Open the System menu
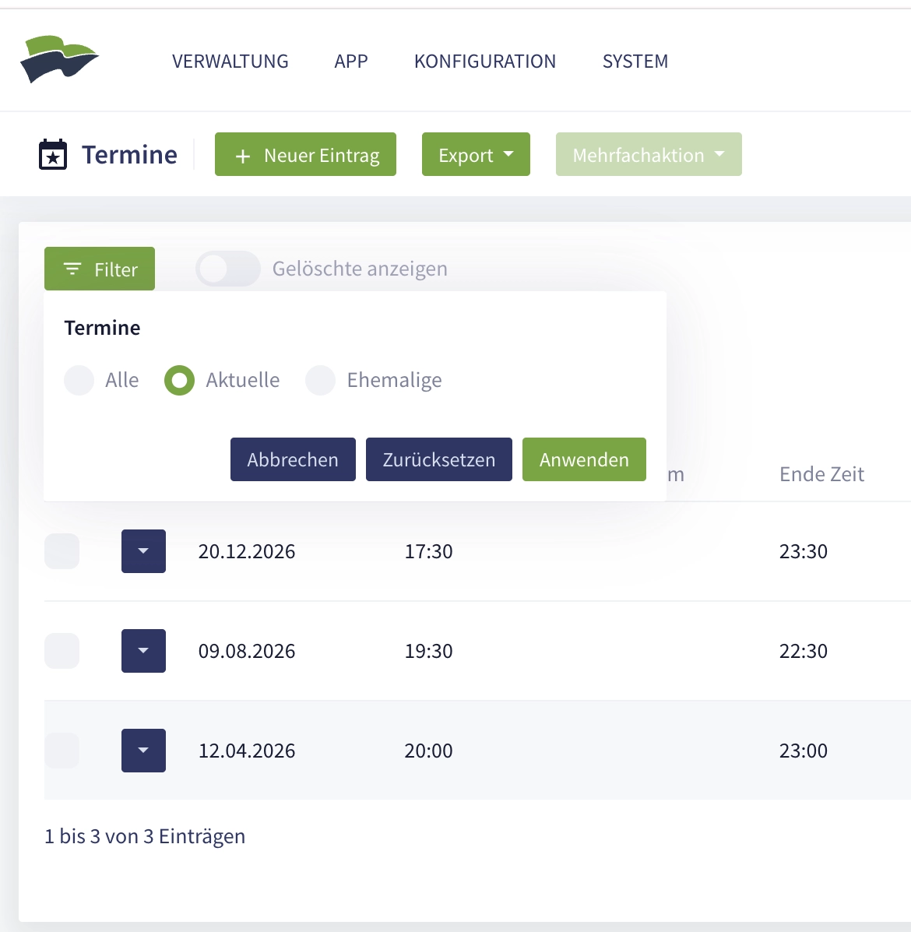Viewport: 911px width, 932px height. coord(635,62)
